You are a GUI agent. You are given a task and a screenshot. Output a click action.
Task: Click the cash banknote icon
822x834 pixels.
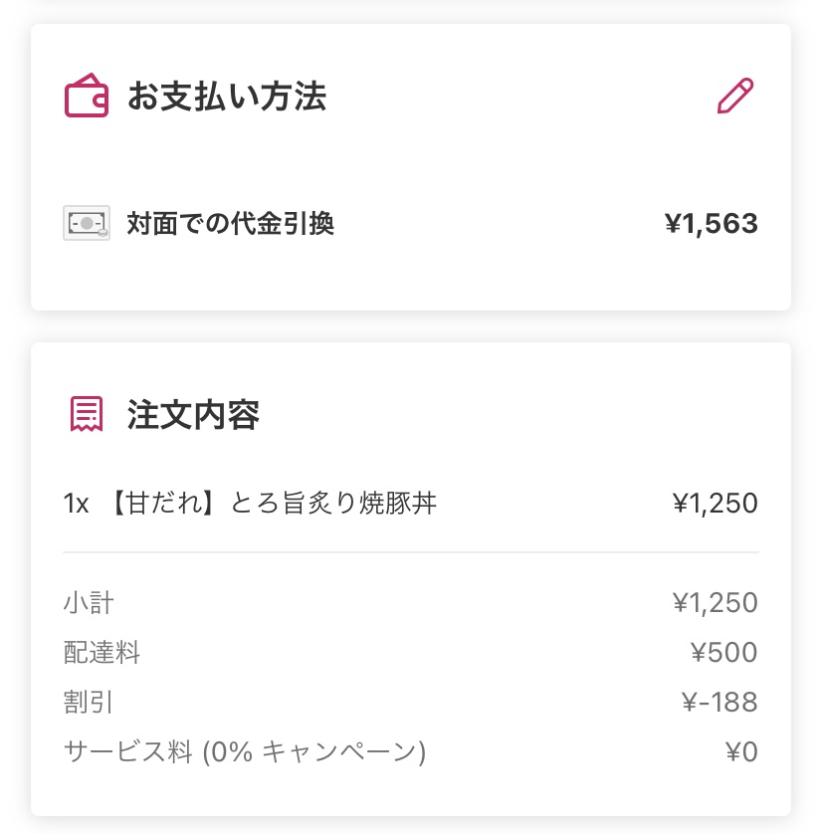pyautogui.click(x=87, y=223)
